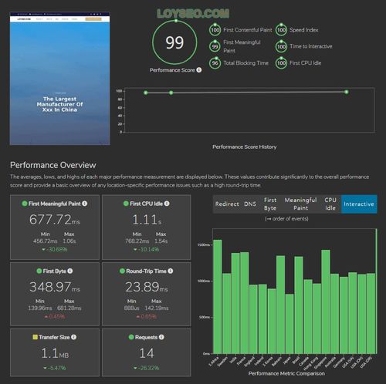Open First Meaningful Paint info icon
Image resolution: width=386 pixels, height=384 pixels.
pyautogui.click(x=85, y=204)
